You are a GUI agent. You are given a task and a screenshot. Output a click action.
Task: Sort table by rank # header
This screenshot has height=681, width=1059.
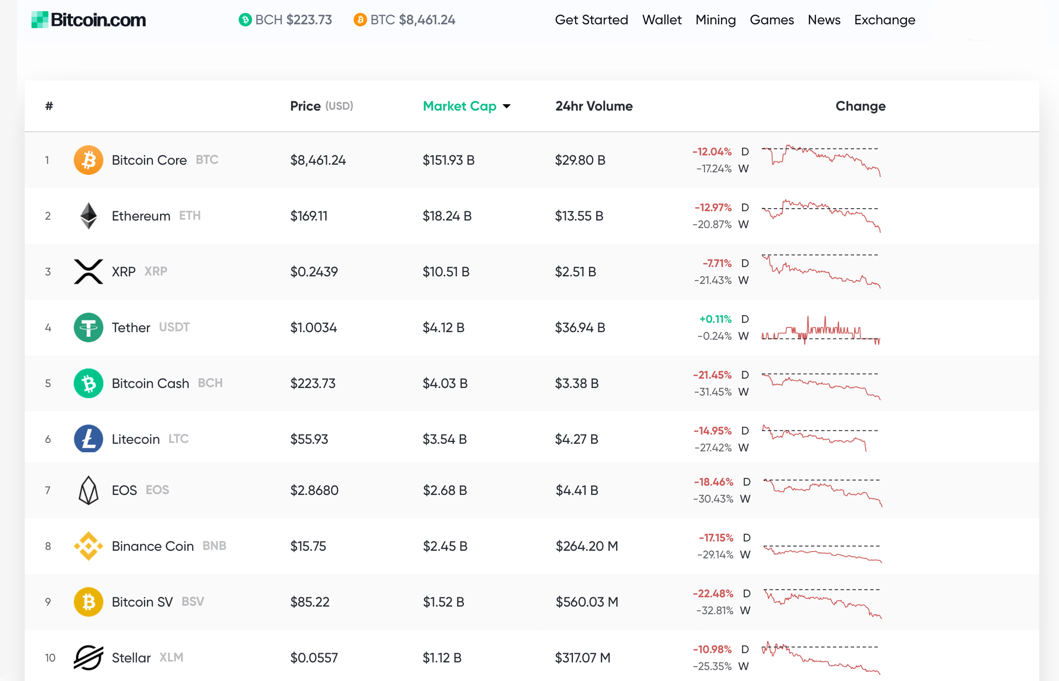[x=49, y=106]
